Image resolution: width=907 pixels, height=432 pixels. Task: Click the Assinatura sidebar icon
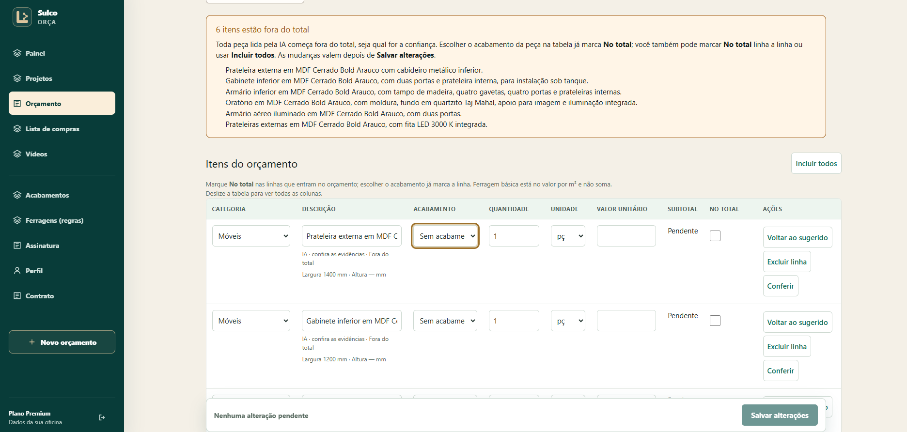pyautogui.click(x=17, y=246)
